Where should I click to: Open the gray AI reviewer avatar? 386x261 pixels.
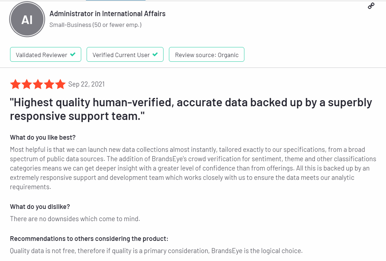pyautogui.click(x=27, y=19)
